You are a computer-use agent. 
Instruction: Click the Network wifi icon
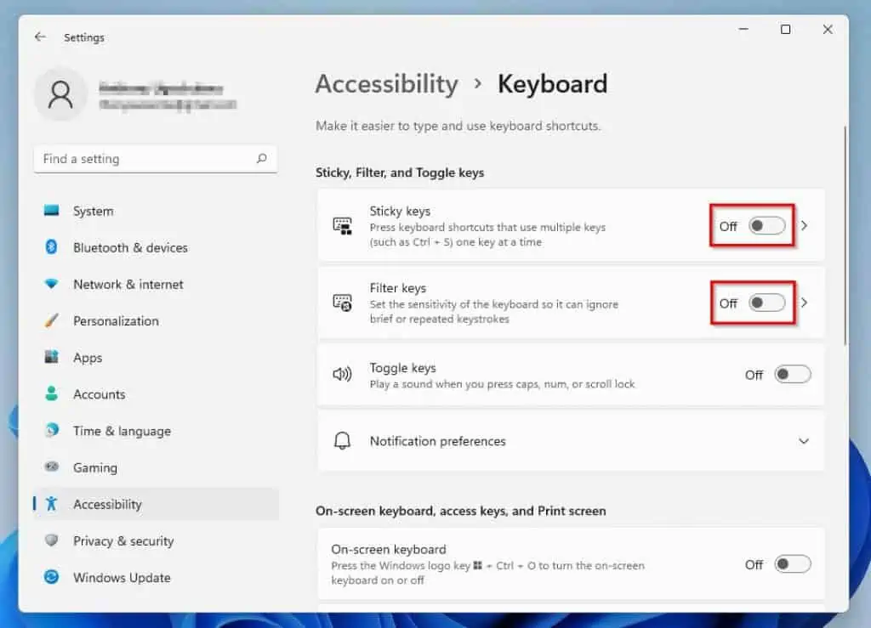pyautogui.click(x=51, y=284)
